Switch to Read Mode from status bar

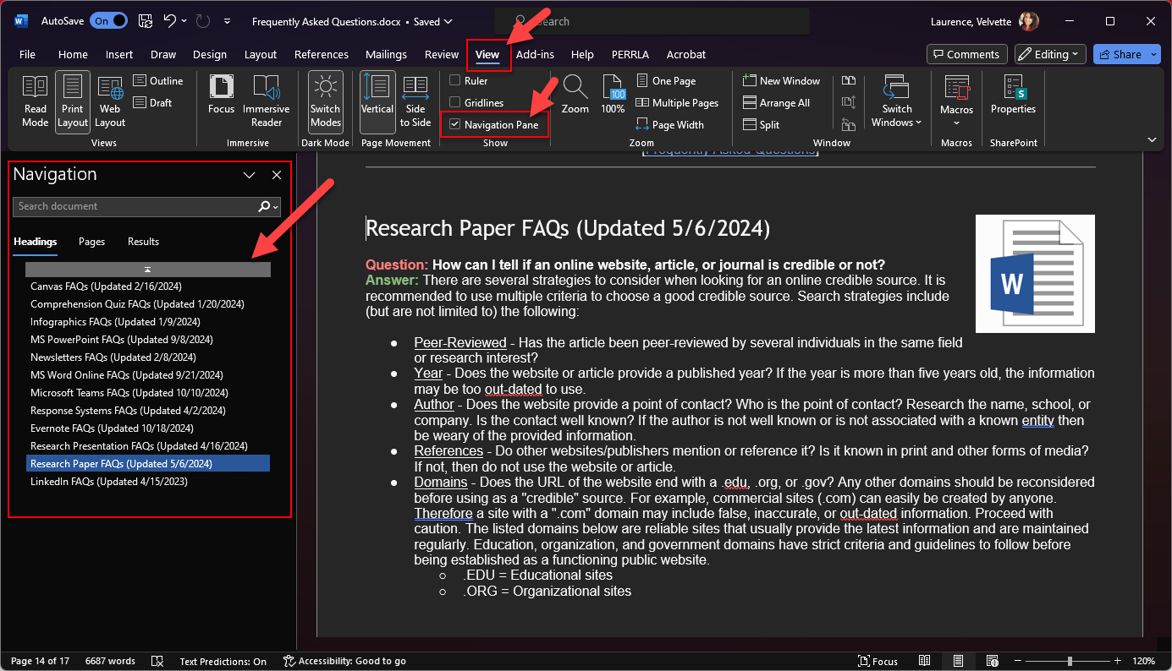925,661
